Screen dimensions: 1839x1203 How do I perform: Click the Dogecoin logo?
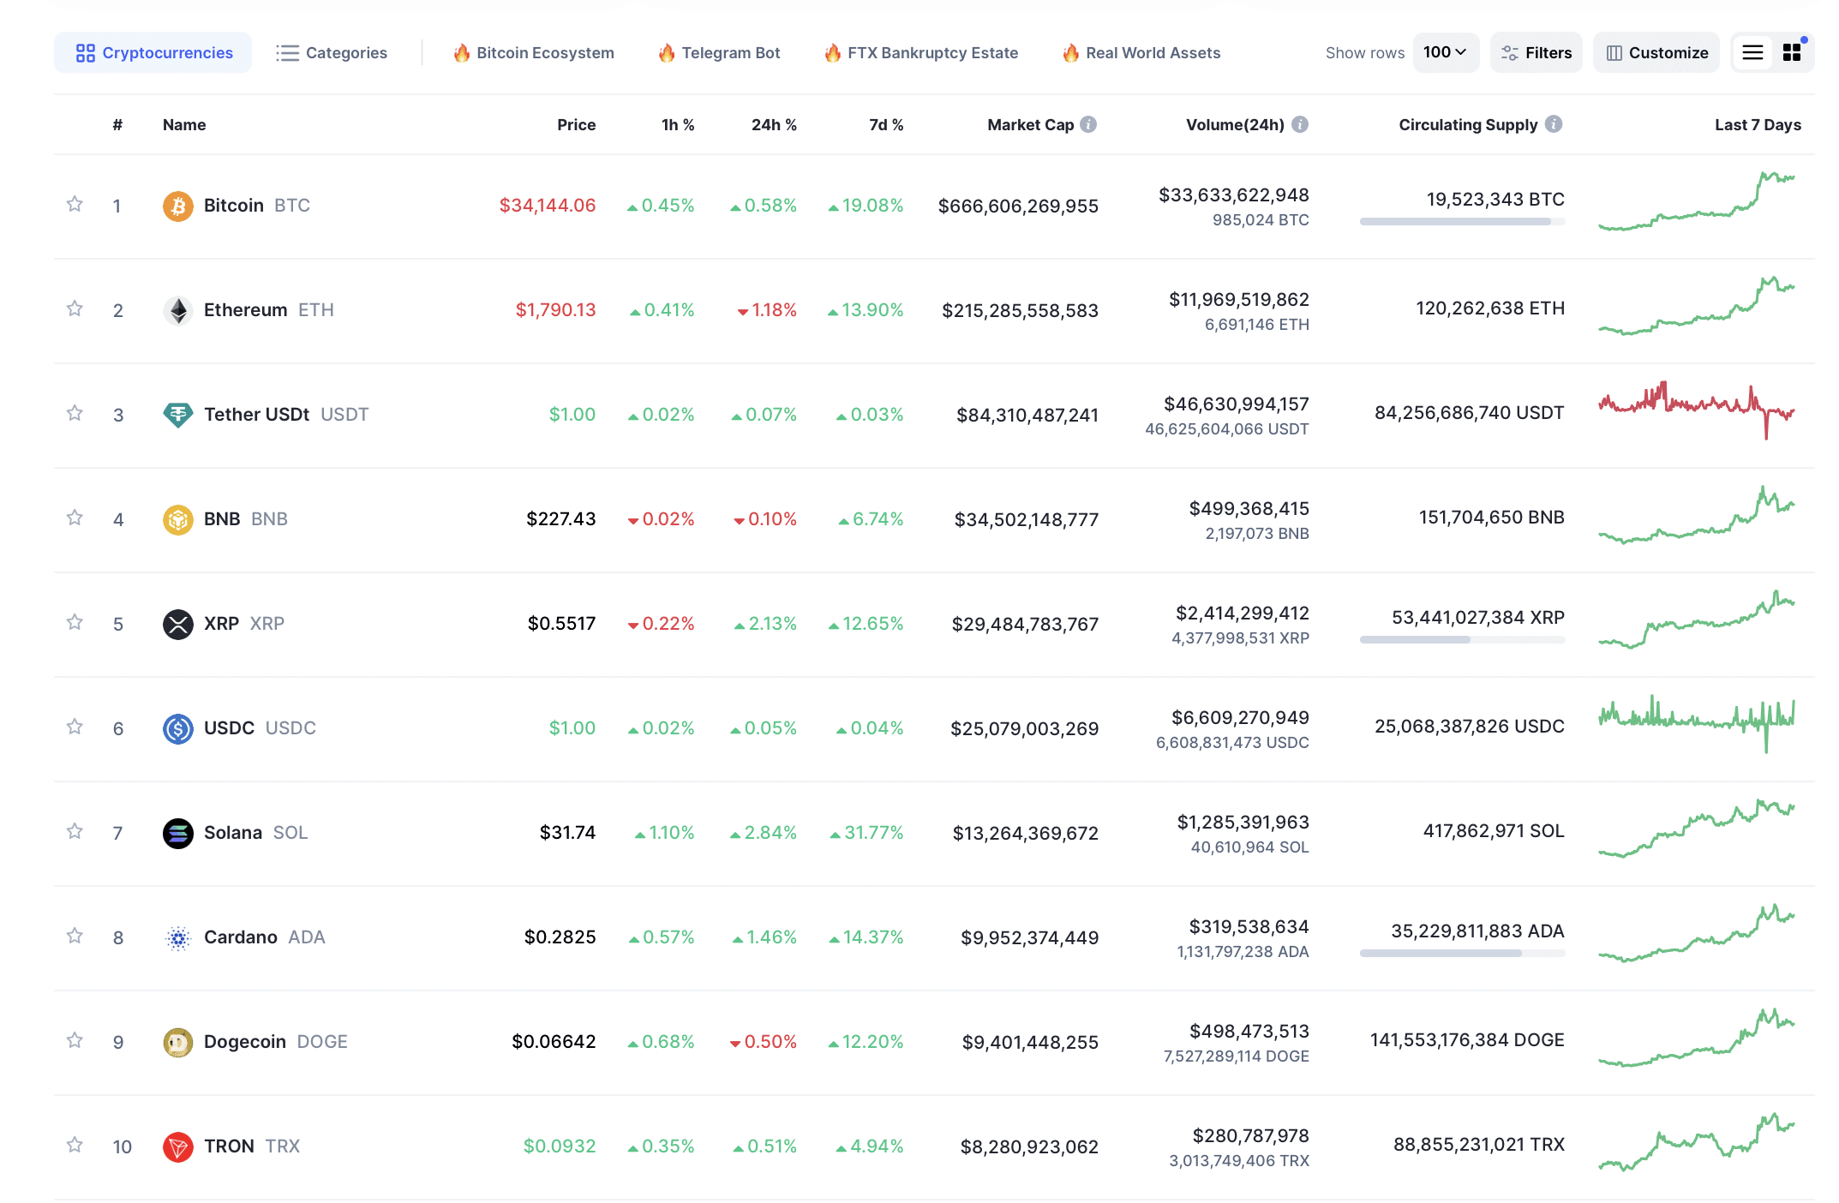click(x=177, y=1042)
